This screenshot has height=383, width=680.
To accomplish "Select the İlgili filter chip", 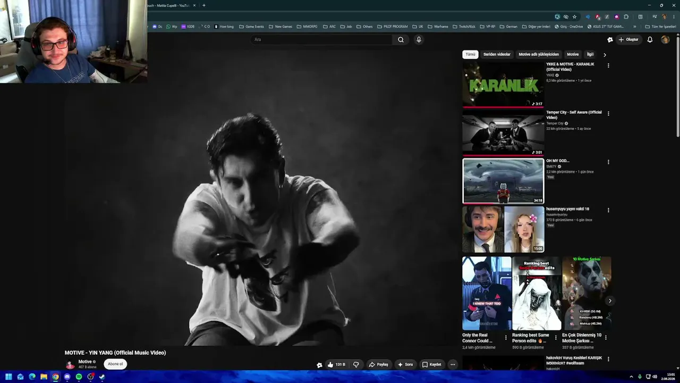I will pyautogui.click(x=590, y=54).
